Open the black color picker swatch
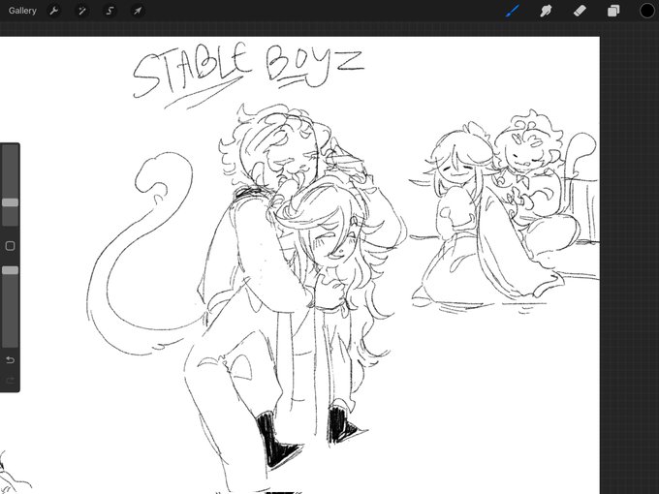 tap(646, 11)
